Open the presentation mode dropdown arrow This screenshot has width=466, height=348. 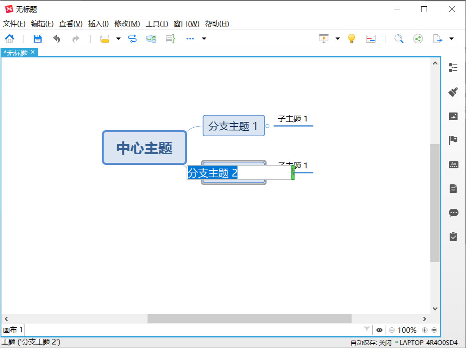(338, 39)
